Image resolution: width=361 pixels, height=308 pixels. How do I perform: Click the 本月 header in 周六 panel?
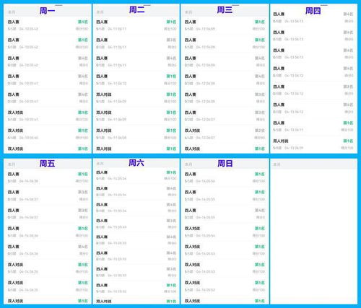(100, 164)
